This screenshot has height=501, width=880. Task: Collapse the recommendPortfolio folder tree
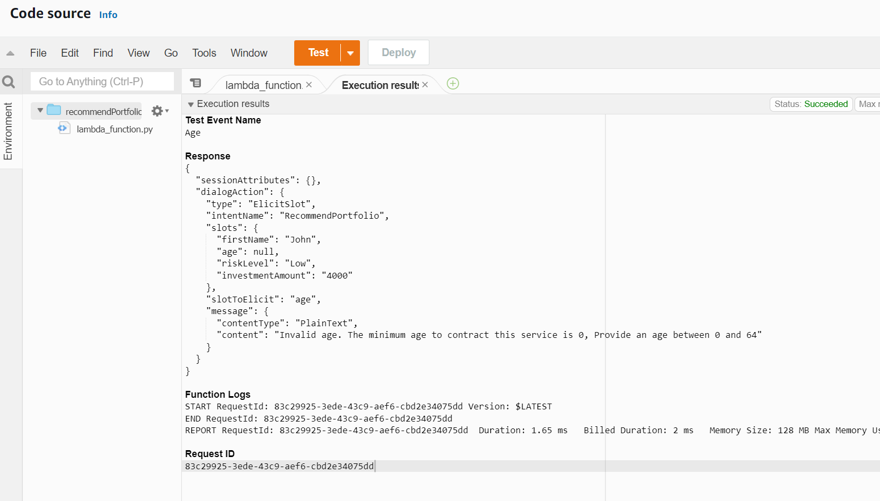tap(40, 111)
